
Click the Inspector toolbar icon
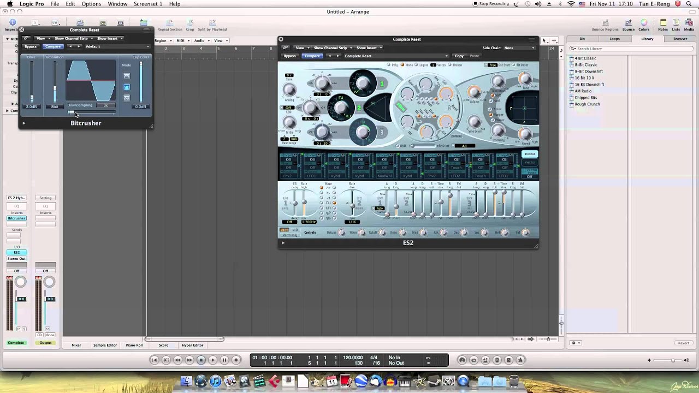pyautogui.click(x=12, y=25)
